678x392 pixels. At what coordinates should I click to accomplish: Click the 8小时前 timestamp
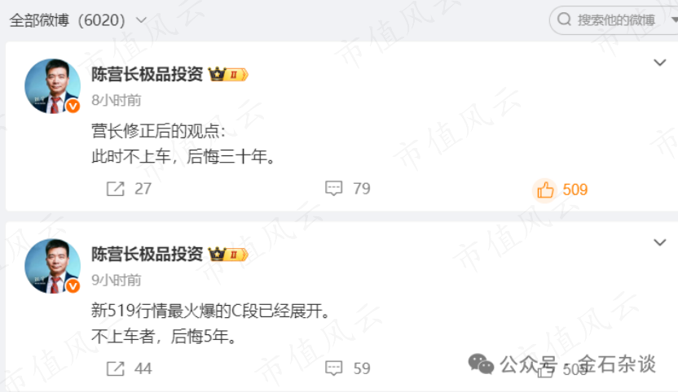[117, 100]
